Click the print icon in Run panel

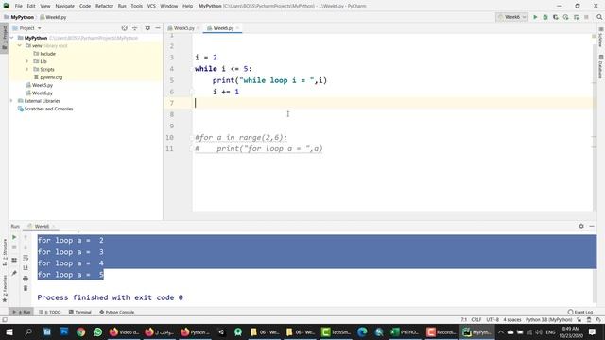click(26, 278)
